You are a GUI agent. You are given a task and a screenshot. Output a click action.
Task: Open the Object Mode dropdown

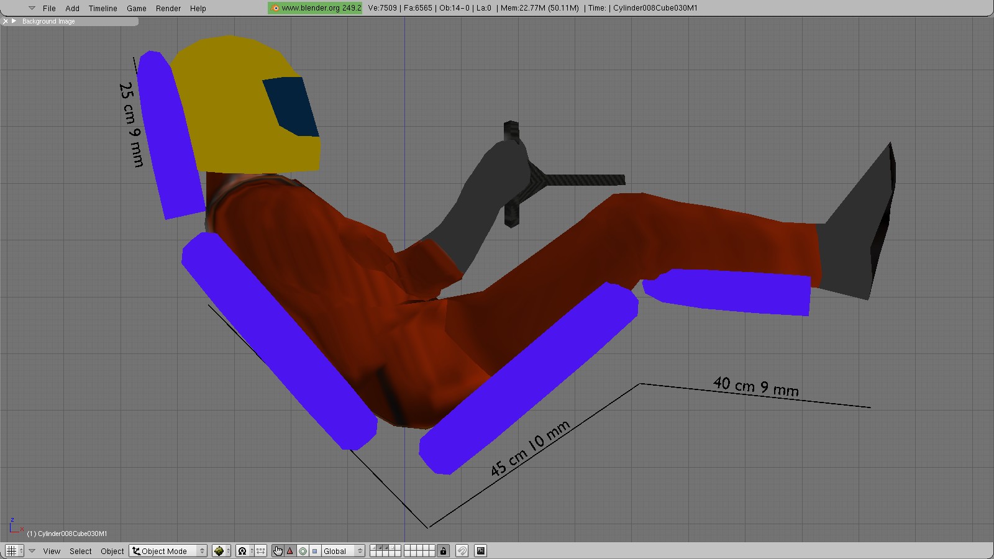[x=168, y=551]
